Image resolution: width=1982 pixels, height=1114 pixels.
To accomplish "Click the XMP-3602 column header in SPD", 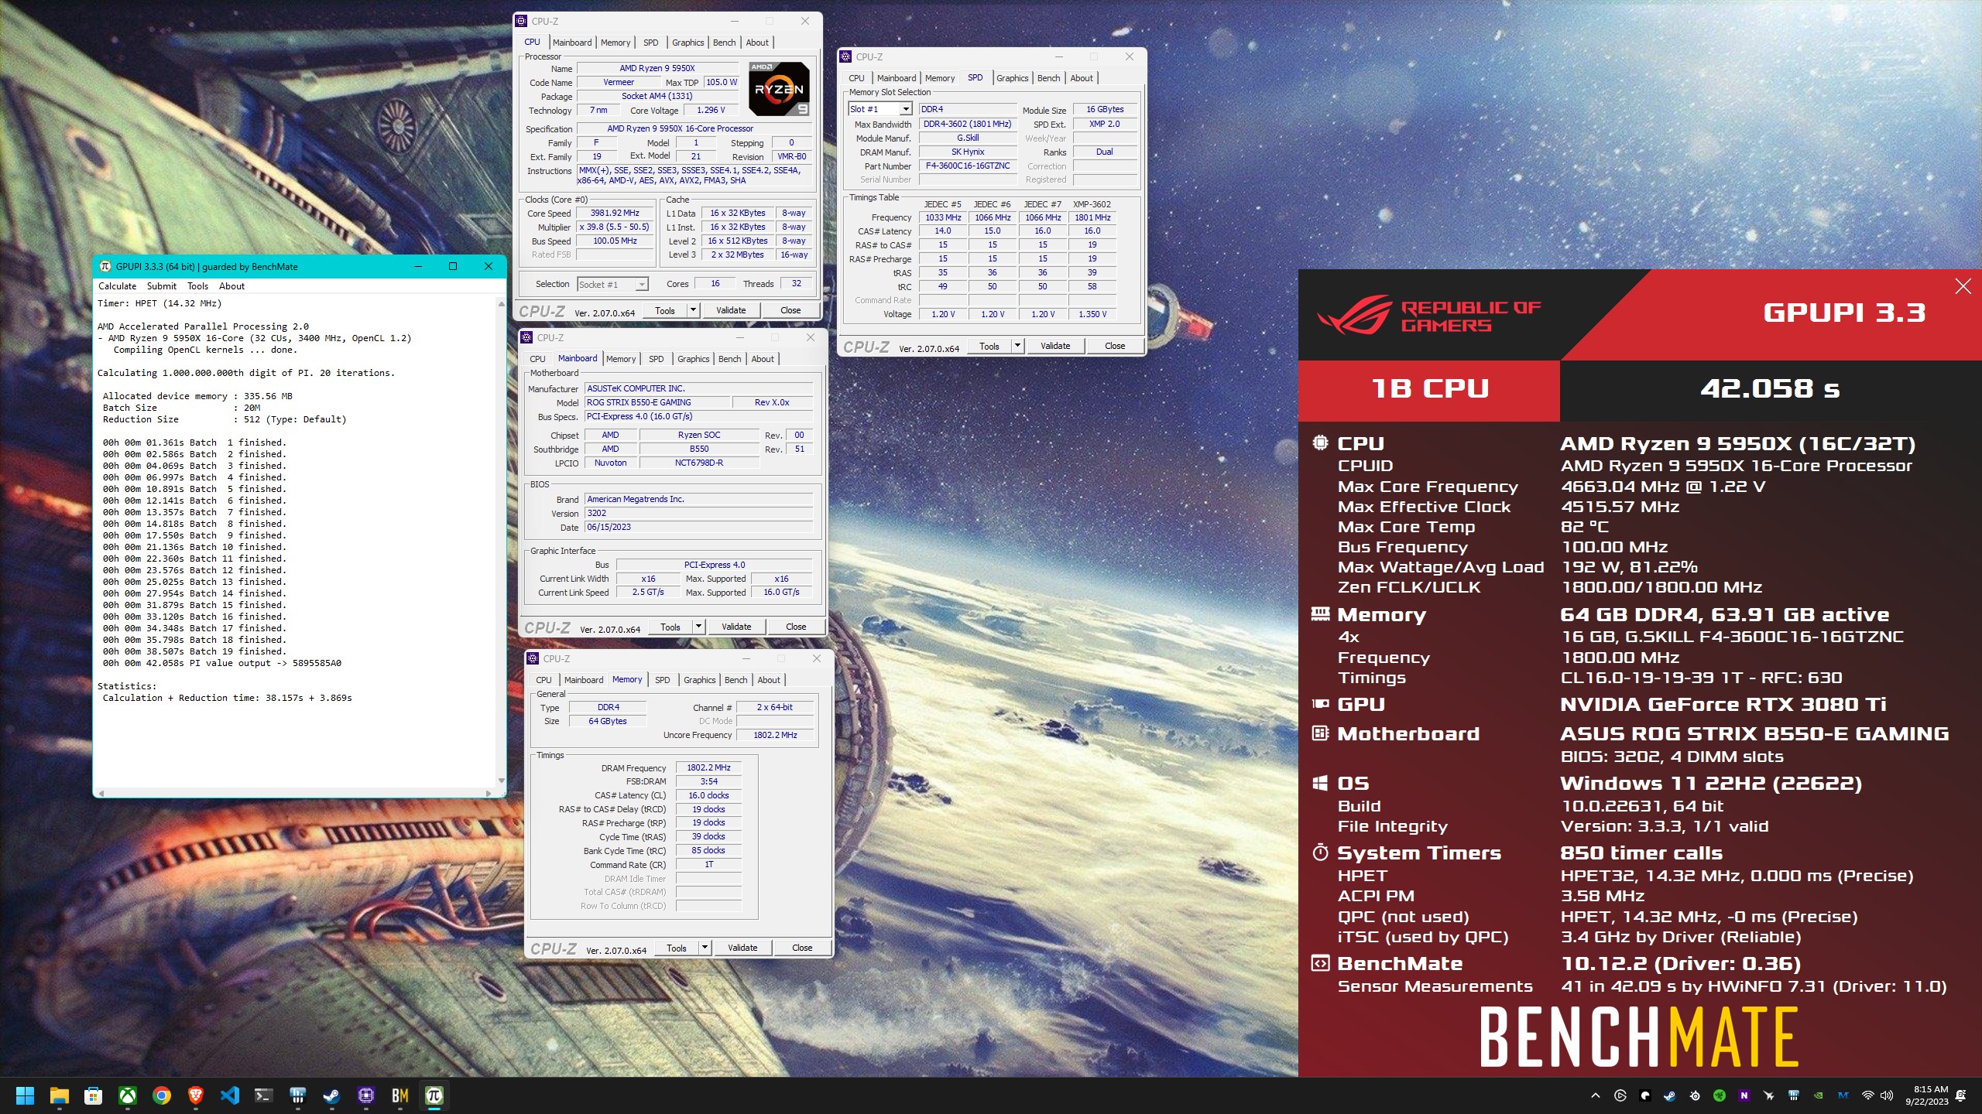I will point(1092,204).
